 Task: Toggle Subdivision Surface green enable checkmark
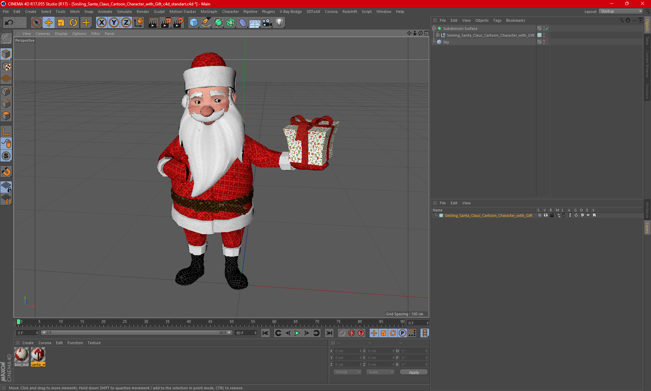click(547, 29)
